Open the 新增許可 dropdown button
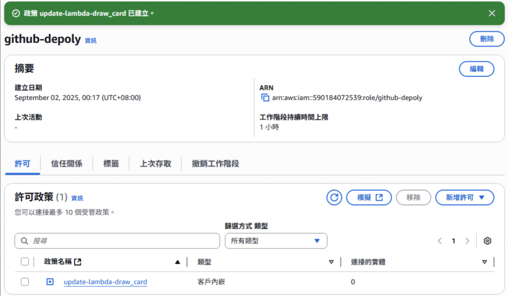 point(464,197)
